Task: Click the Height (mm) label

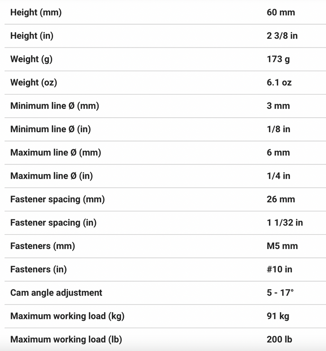Action: point(36,12)
